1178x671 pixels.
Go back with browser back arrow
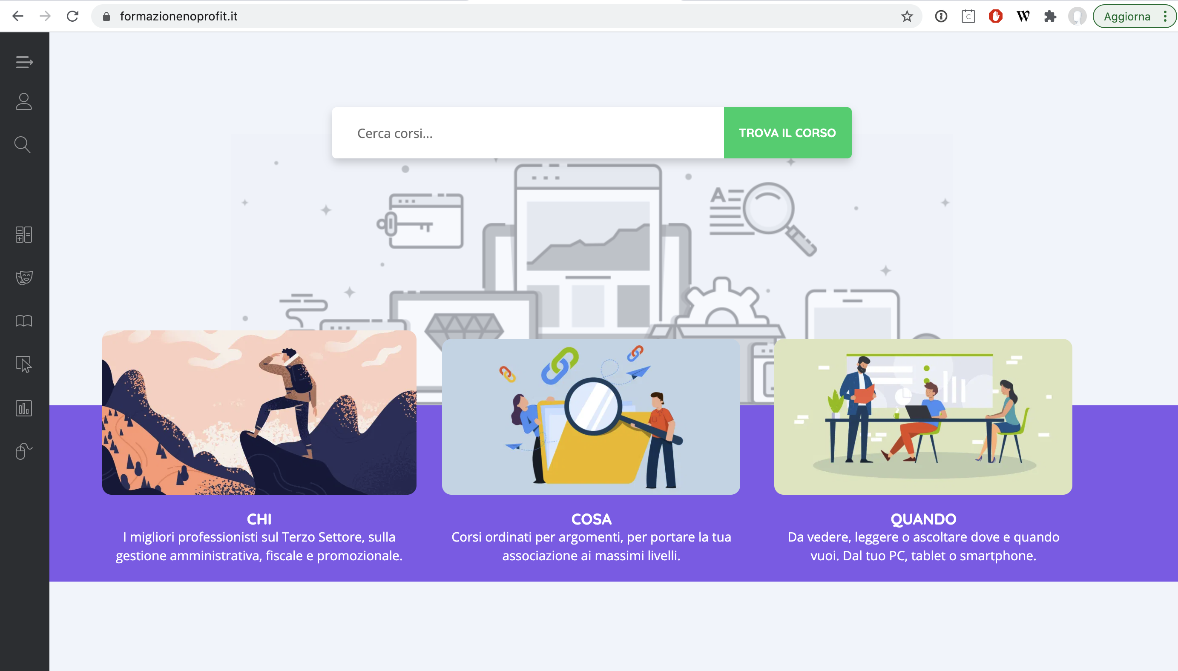tap(17, 17)
